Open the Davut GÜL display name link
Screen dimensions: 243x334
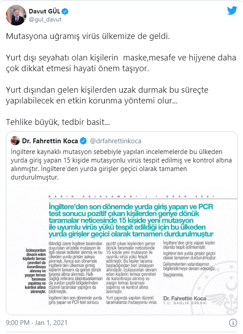pyautogui.click(x=44, y=11)
